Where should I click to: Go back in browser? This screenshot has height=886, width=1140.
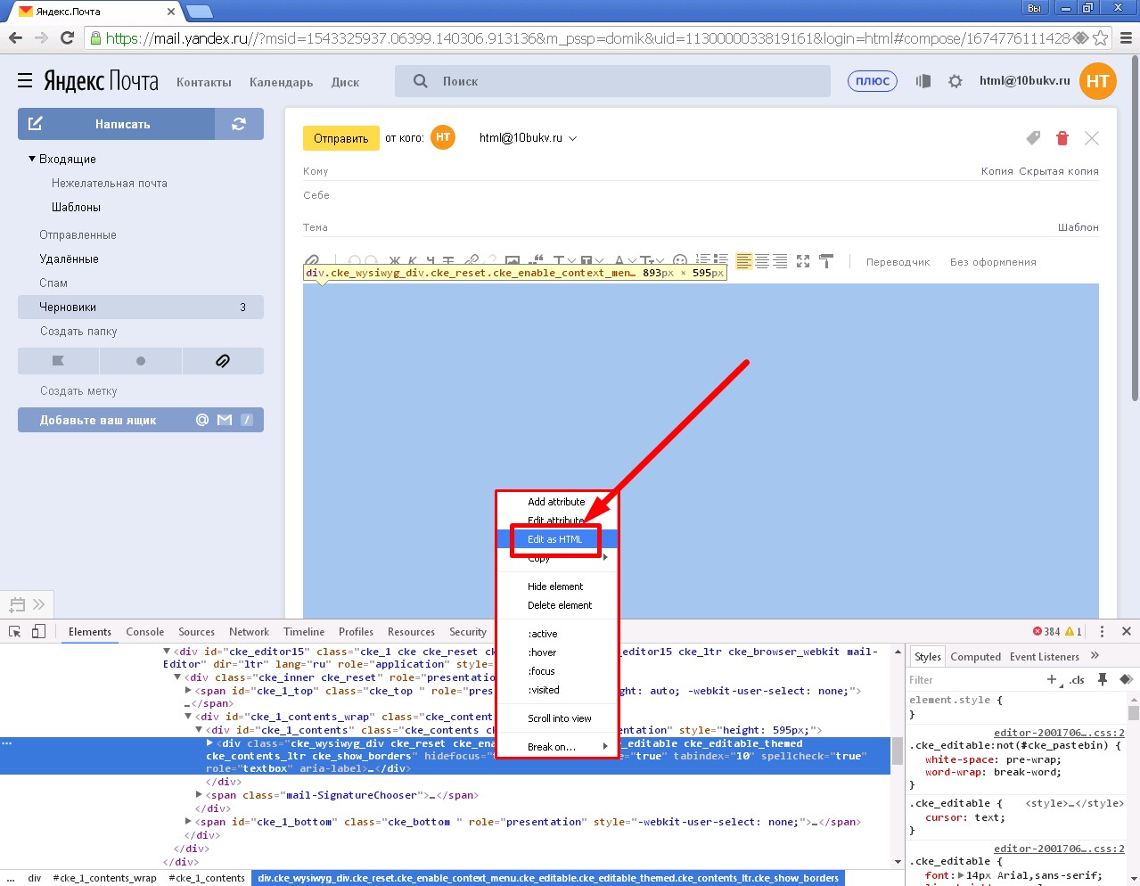coord(15,37)
